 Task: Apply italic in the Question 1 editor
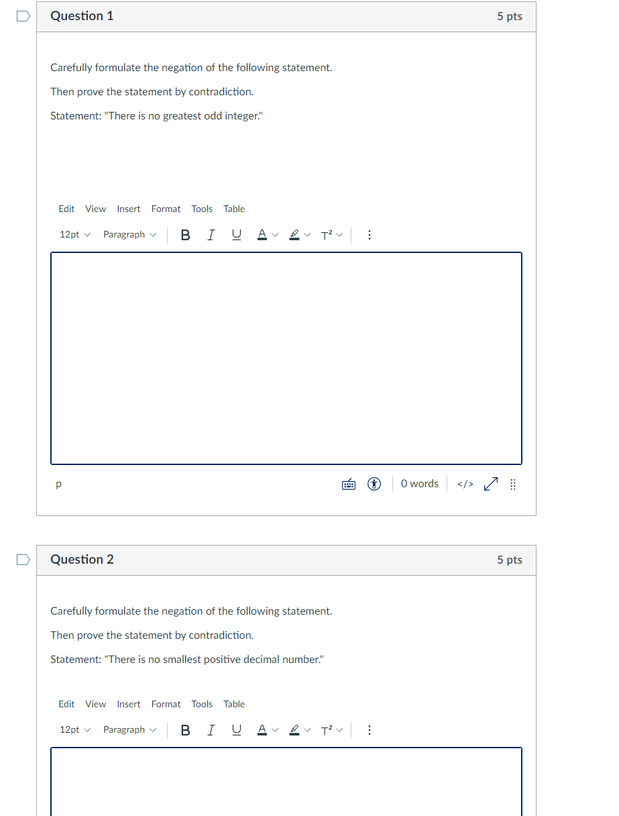coord(211,235)
